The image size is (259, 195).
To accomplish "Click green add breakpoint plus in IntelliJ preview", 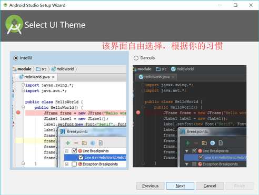I will pyautogui.click(x=68, y=143).
